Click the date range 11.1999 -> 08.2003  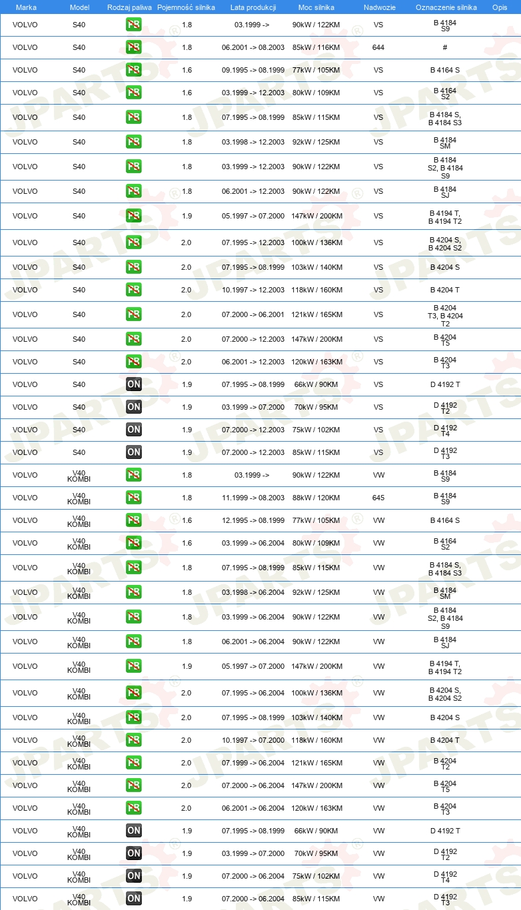pos(253,498)
